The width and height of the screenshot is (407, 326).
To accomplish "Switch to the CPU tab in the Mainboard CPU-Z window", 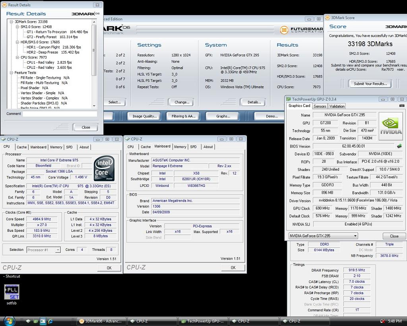I will tap(131, 147).
